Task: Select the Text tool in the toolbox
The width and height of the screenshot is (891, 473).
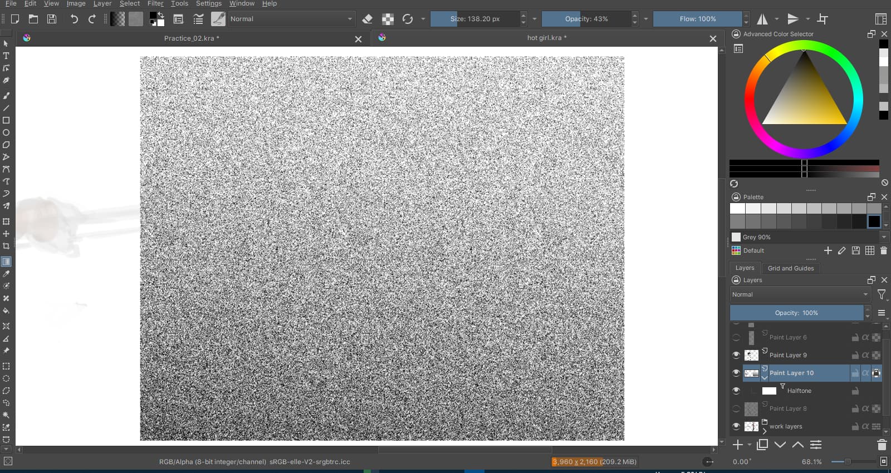Action: [6, 56]
